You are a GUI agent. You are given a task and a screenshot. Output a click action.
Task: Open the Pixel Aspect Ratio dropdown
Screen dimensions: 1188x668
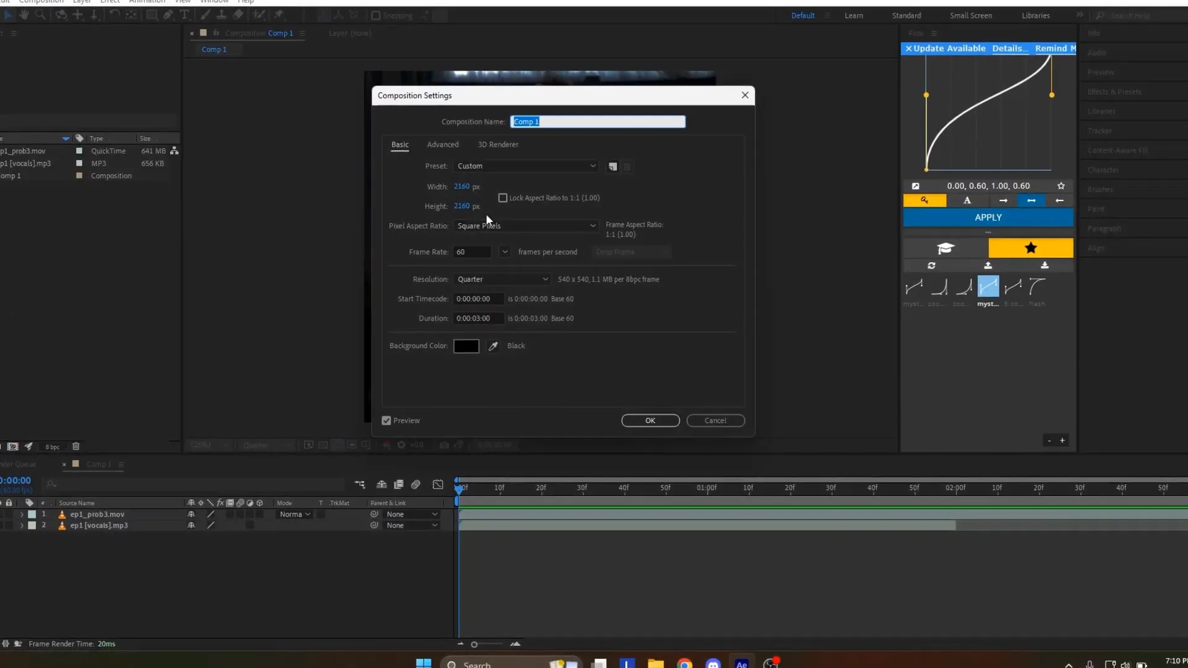pyautogui.click(x=526, y=226)
